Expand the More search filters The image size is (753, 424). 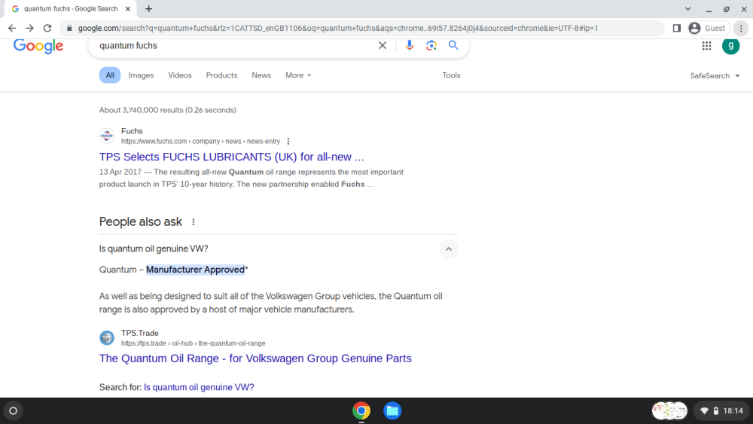pyautogui.click(x=298, y=75)
